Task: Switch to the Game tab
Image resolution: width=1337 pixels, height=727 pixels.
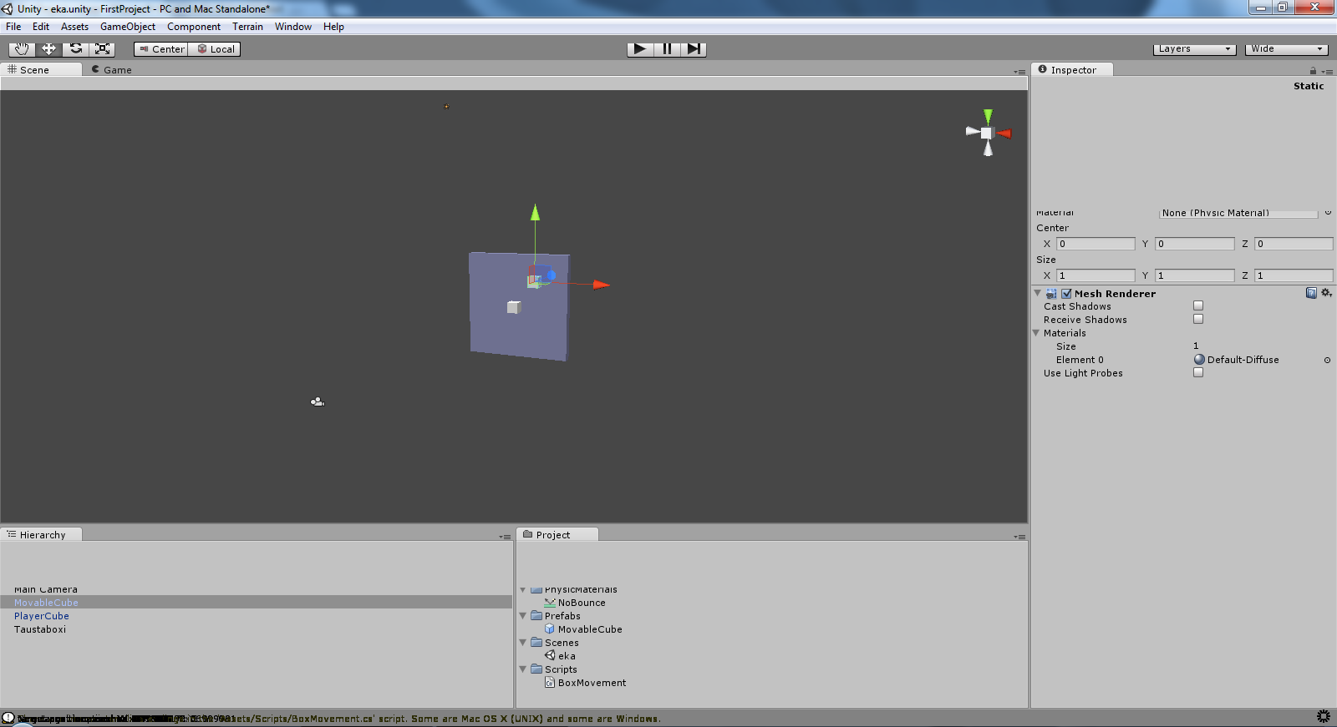Action: [x=112, y=70]
